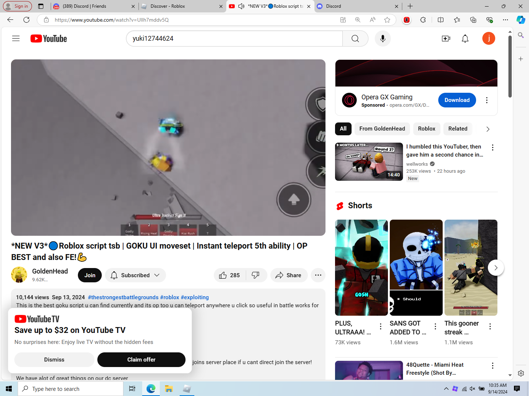Switch to Discord Friends browser tab
Screen dimensions: 529x396
94,6
